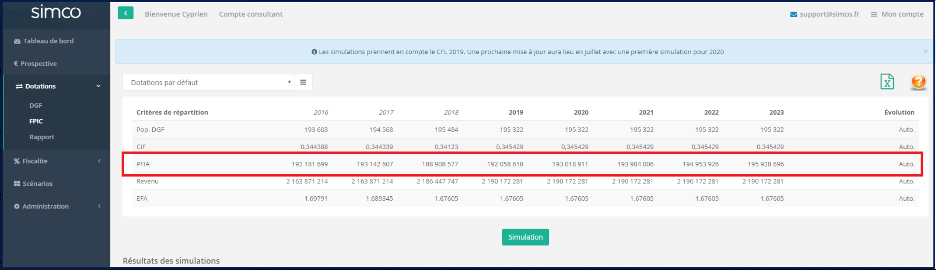
Task: Open the Prospective sidebar section
Action: point(38,63)
